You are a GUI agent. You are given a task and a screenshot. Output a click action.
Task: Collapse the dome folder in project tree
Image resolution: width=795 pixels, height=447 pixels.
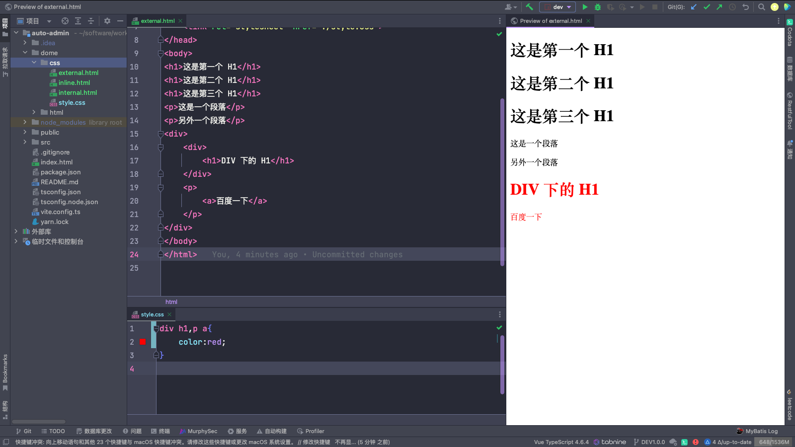[x=25, y=53]
